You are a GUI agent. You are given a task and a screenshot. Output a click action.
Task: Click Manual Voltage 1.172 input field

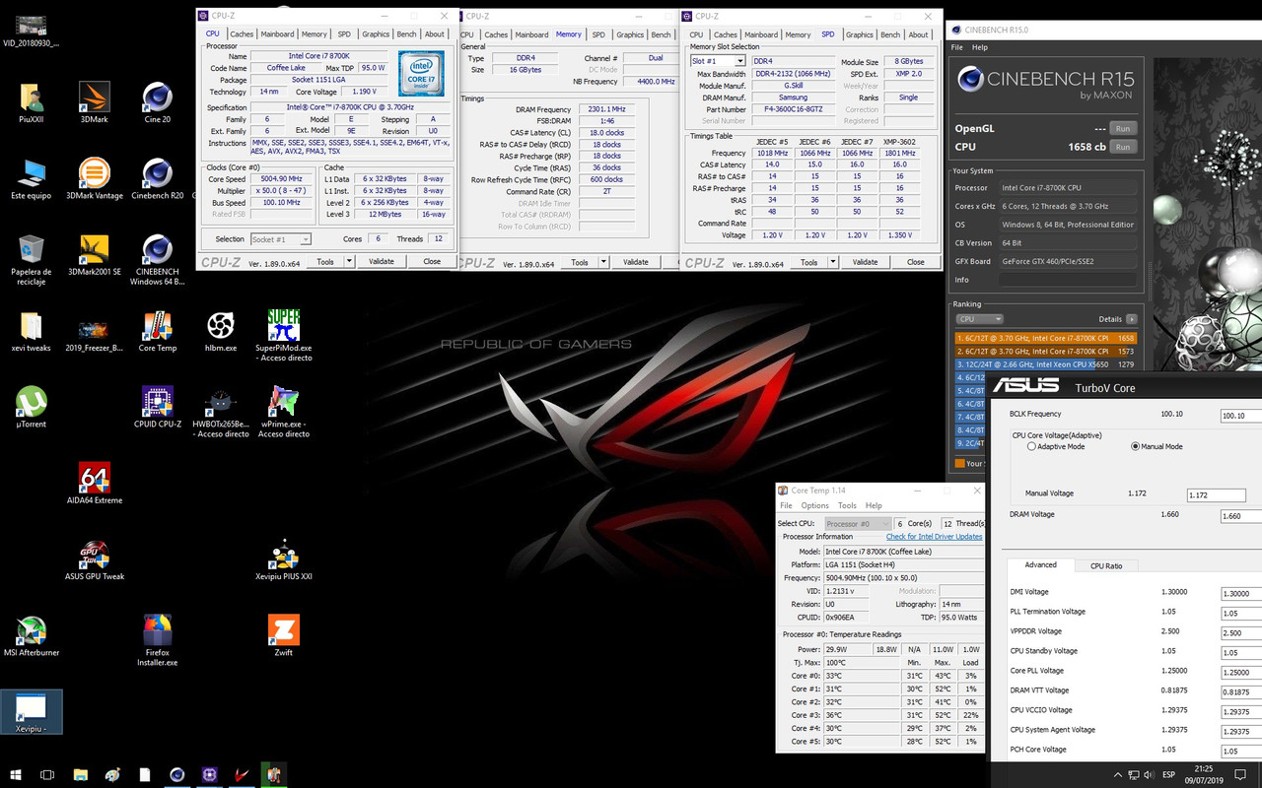(x=1216, y=494)
